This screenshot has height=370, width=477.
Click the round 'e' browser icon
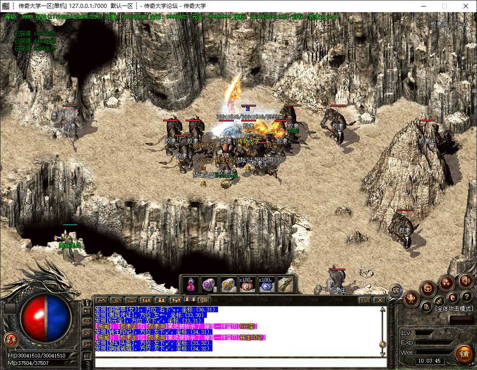coord(452,298)
